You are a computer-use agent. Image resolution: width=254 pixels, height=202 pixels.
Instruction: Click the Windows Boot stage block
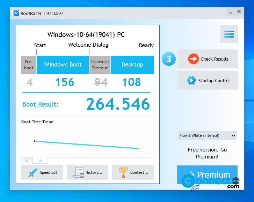(x=63, y=65)
